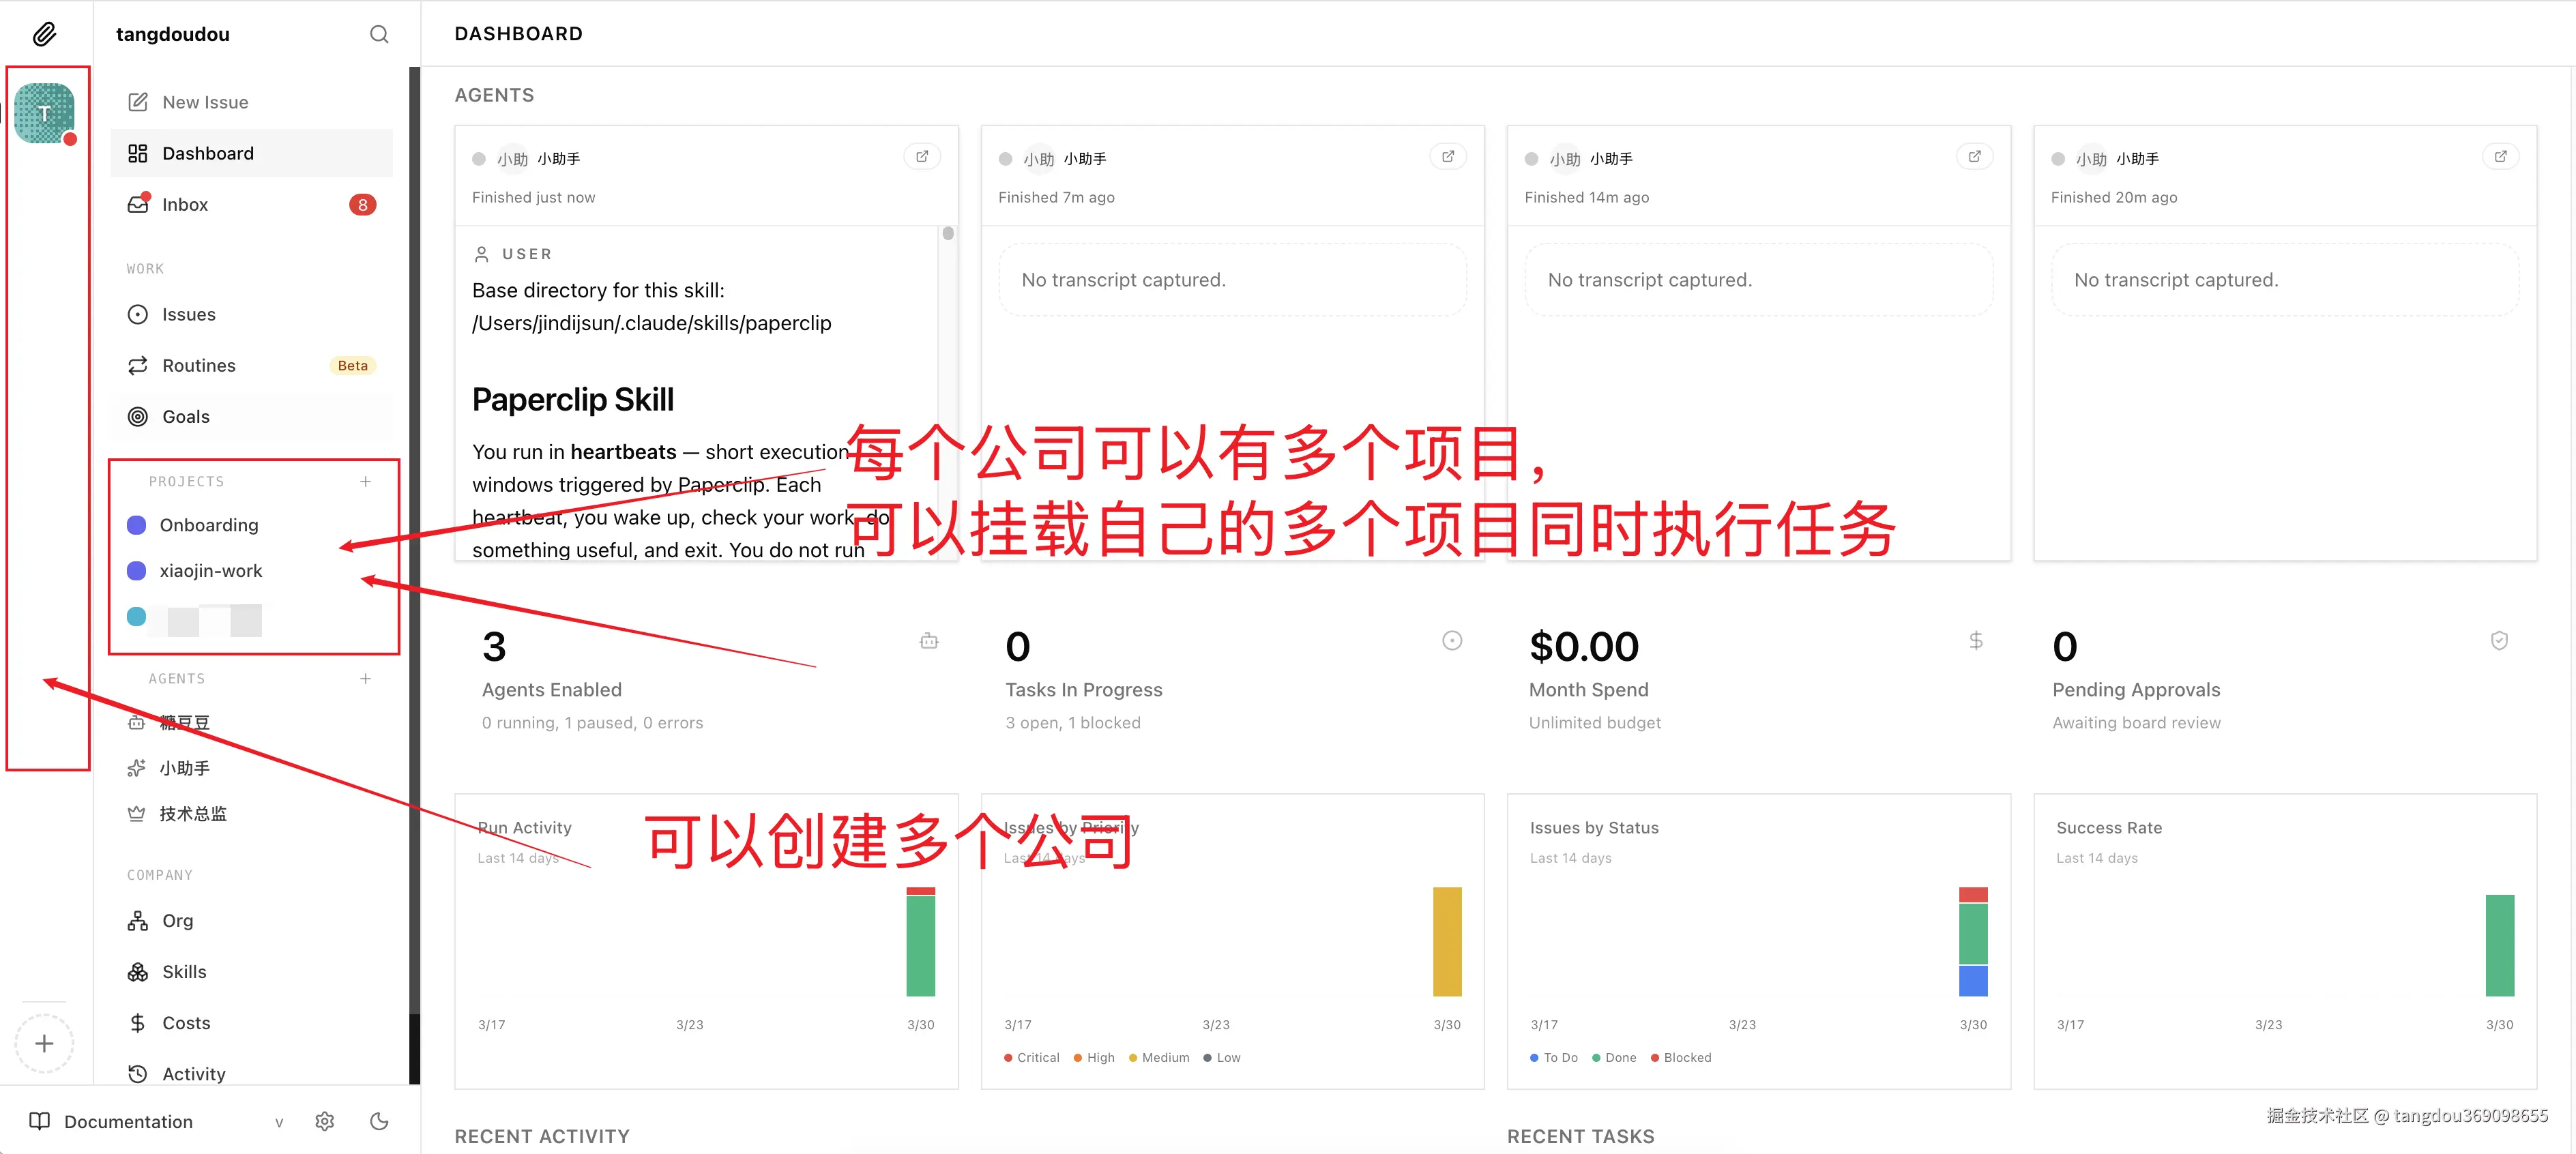Open the Documentation link
2576x1154 pixels.
(128, 1121)
